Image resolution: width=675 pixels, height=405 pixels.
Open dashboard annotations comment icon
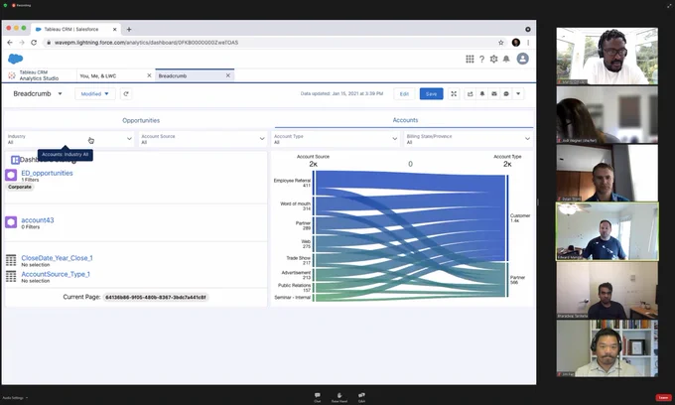coord(506,94)
